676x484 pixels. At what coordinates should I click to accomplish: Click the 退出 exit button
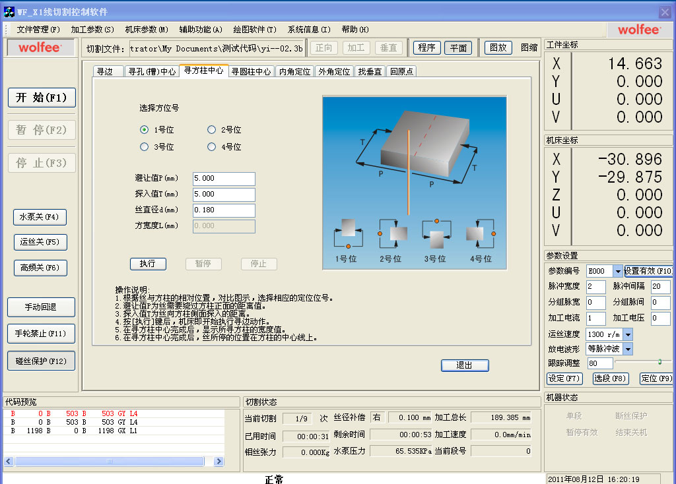465,365
